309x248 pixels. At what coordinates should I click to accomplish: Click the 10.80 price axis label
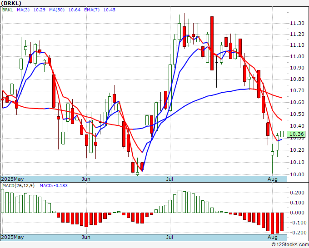click(297, 79)
